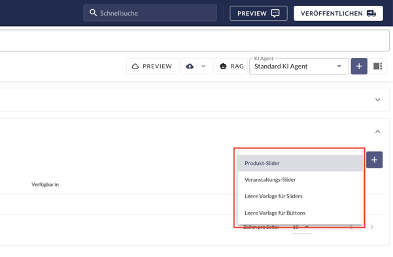Click the truck icon on VERÖFFENTLICHEN
Screen dimensions: 393x257
click(371, 13)
